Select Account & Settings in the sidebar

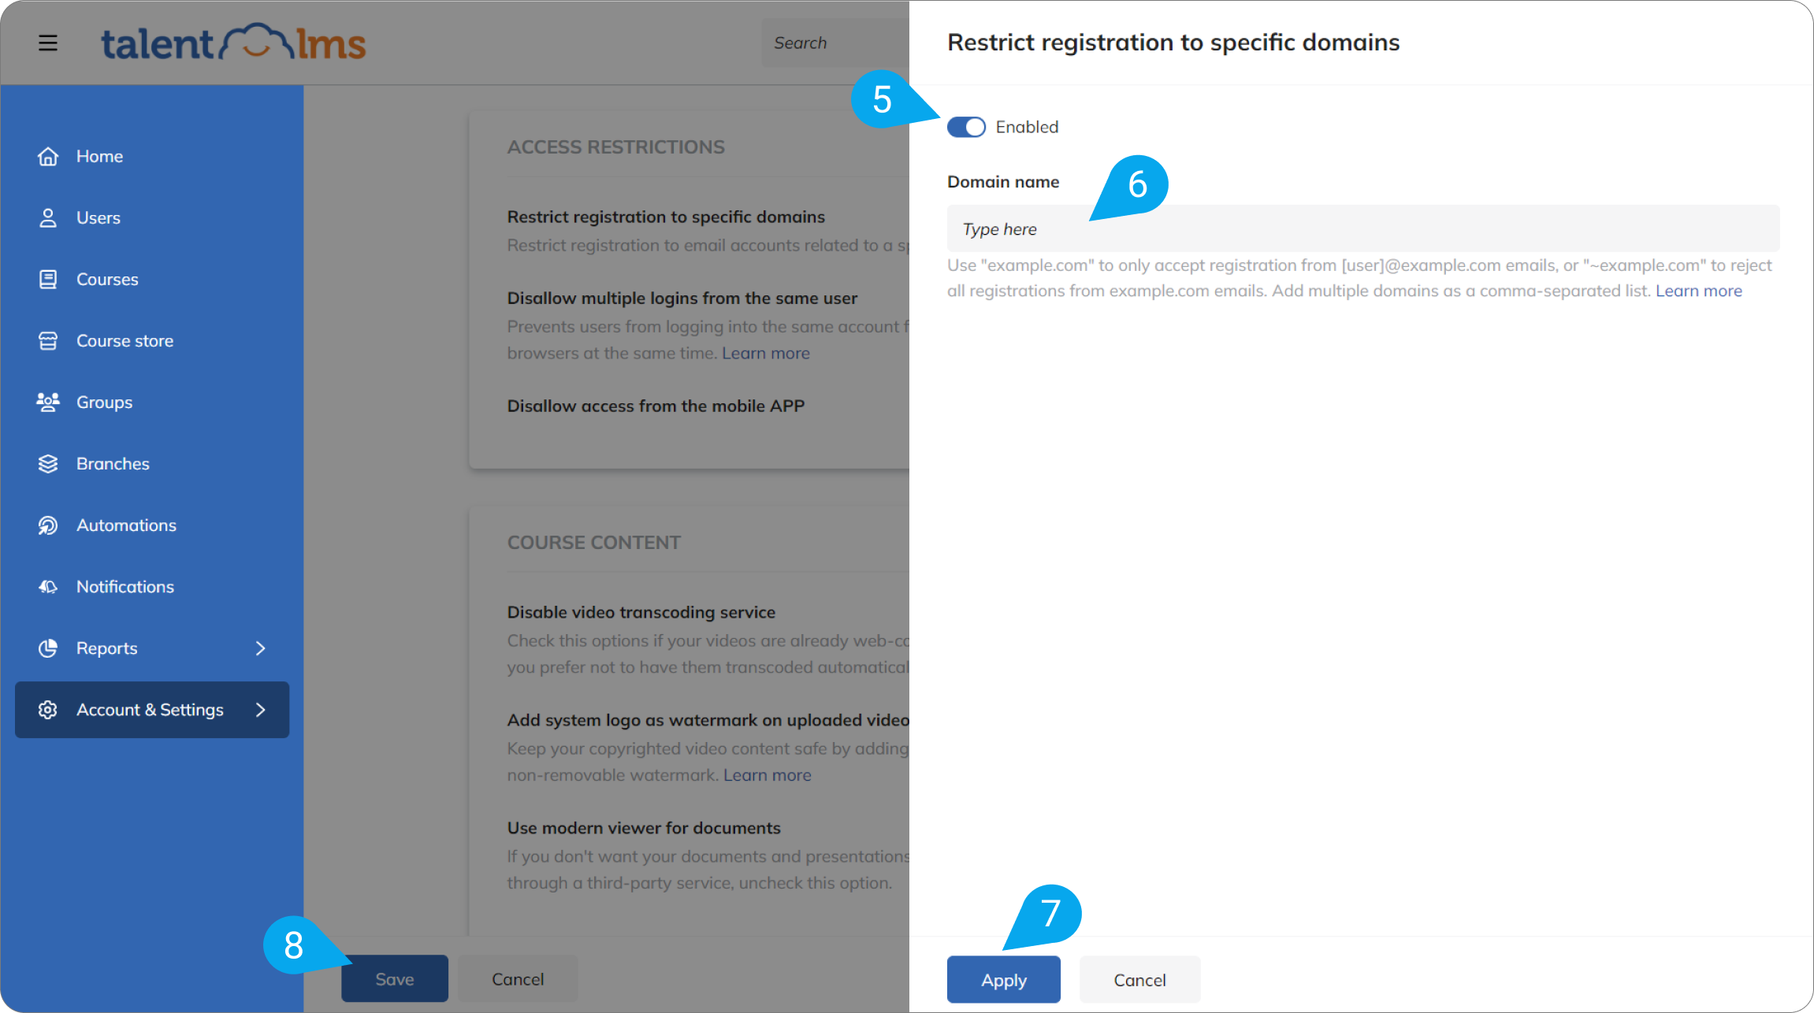tap(150, 709)
